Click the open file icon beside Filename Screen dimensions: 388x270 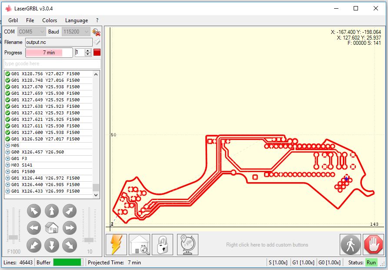[97, 42]
